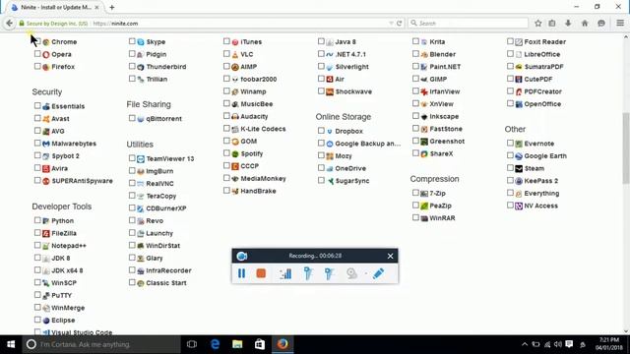Tick the Avast checkbox

pos(37,118)
